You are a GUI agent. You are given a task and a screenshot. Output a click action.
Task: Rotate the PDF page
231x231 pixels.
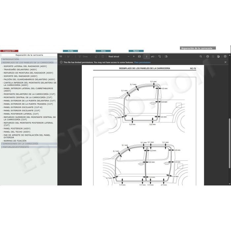[x=159, y=56]
